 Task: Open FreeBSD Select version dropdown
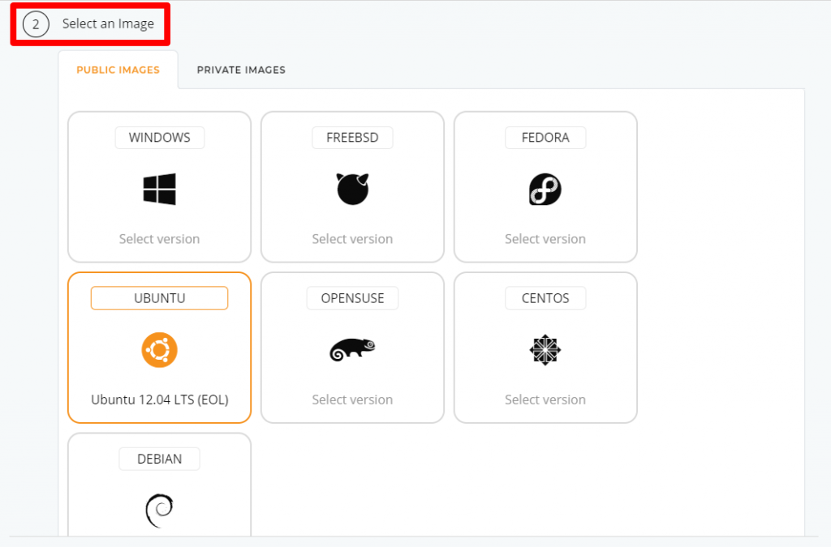(x=352, y=239)
